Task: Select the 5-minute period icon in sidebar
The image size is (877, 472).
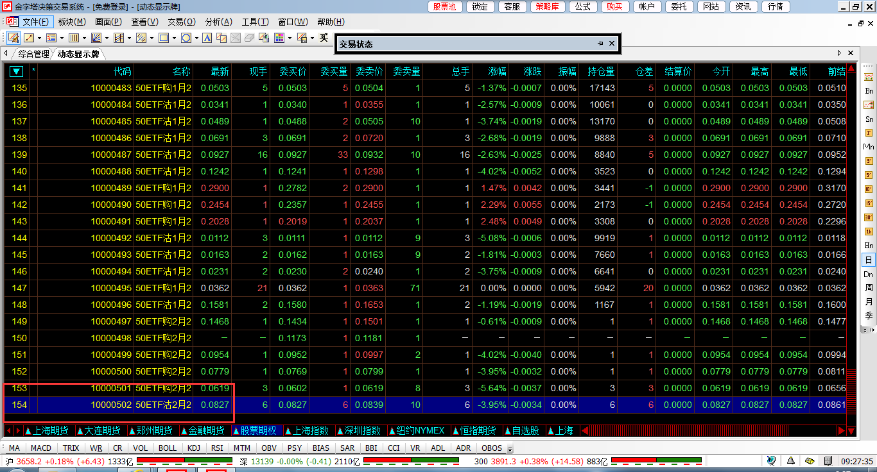Action: pos(869,175)
